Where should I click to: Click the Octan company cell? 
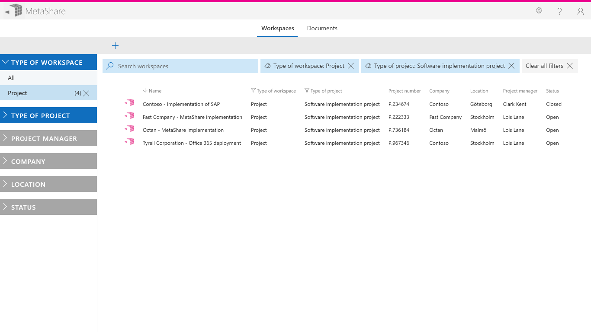[436, 130]
